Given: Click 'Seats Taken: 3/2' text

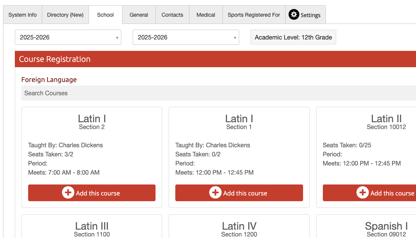Looking at the screenshot, I should tap(51, 154).
